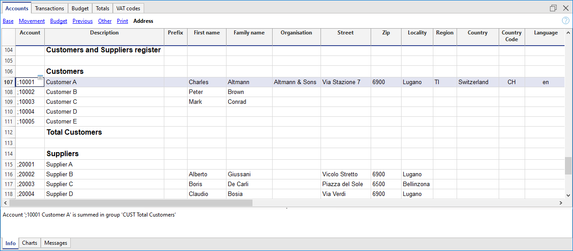Click the 'en' language cell
This screenshot has width=573, height=251.
[x=546, y=82]
